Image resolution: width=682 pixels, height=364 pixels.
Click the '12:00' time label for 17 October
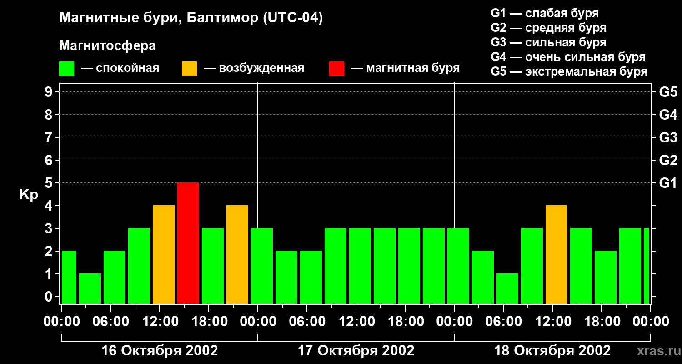pos(356,322)
